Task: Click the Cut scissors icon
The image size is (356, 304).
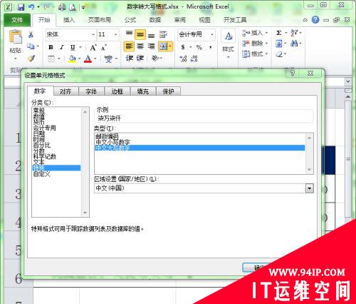Action: 31,35
